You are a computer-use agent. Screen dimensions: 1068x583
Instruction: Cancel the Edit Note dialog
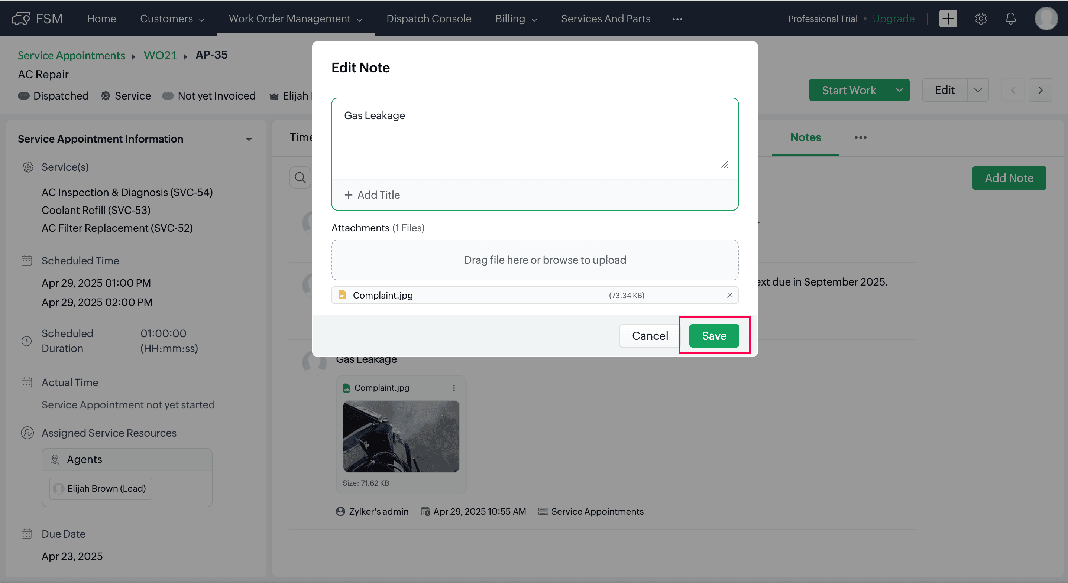[x=650, y=336]
